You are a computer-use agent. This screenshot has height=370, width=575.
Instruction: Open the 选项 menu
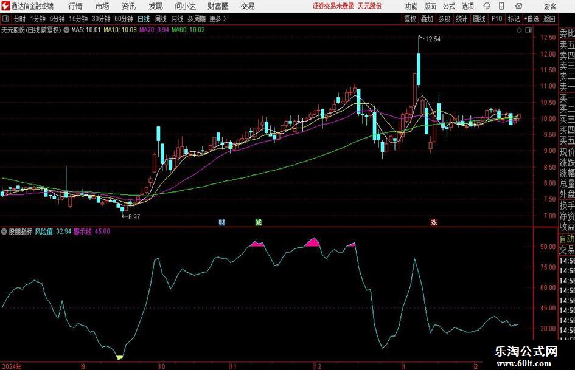(x=468, y=6)
